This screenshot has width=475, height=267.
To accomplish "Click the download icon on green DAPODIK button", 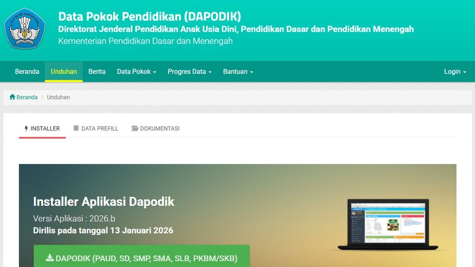I will click(49, 258).
